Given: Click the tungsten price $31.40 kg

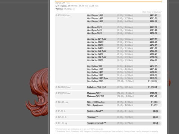Looking at the screenshot, I should (x=61, y=123).
